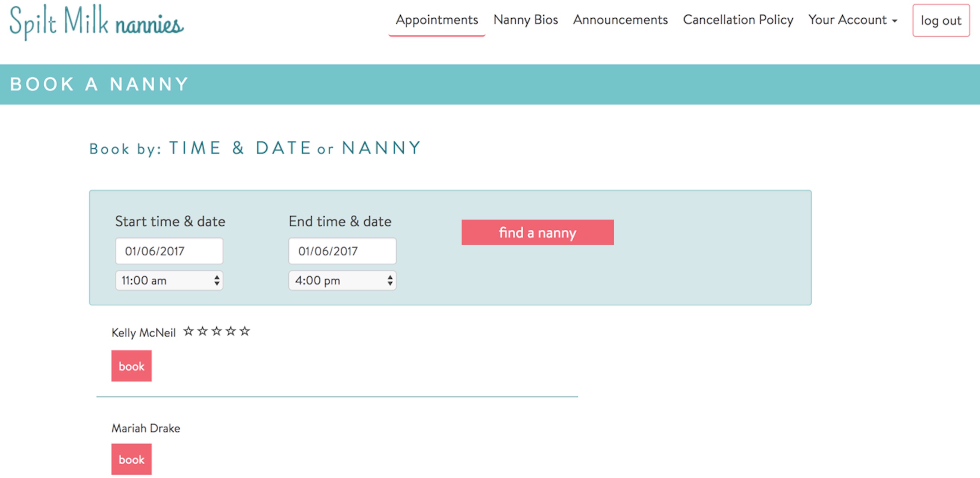The height and width of the screenshot is (478, 980).
Task: Switch booking mode to NANNY
Action: click(x=382, y=148)
